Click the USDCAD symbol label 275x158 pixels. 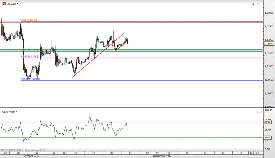pos(11,4)
